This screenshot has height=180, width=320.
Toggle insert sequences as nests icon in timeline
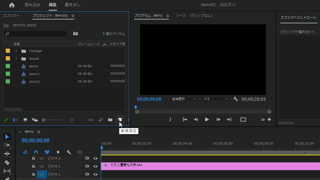click(x=25, y=152)
